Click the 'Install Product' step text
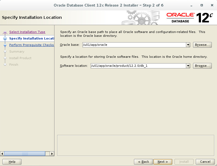217x166 pixels. coord(20,58)
